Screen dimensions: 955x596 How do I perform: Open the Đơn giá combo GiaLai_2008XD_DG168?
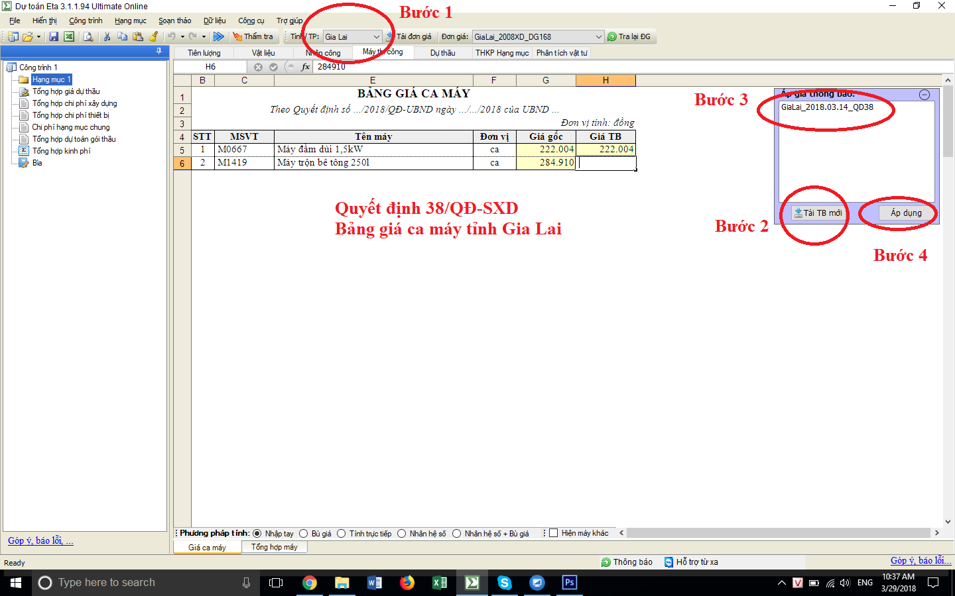tap(537, 36)
